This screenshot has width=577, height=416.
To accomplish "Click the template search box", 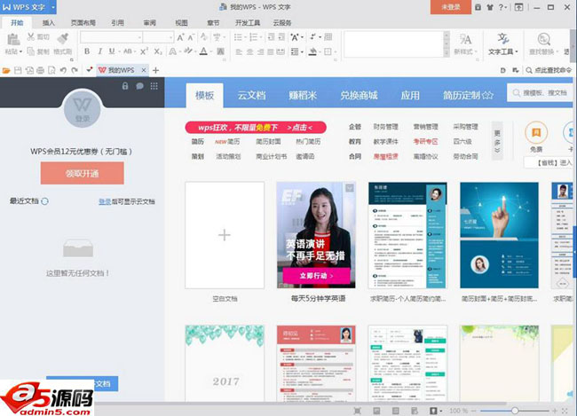I will pos(540,93).
